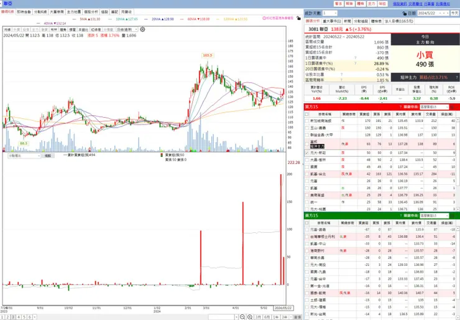The image size is (460, 320).
Task: Open the 日期 date picker dropdown
Action: pyautogui.click(x=440, y=13)
